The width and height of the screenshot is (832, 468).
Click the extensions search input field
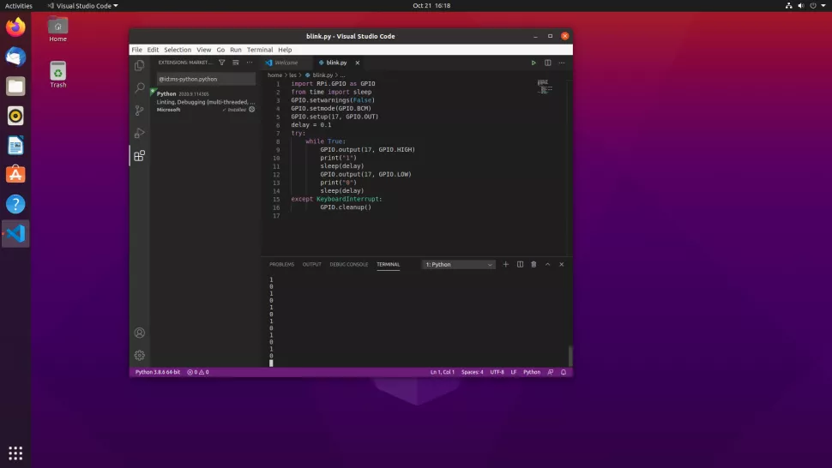(204, 79)
